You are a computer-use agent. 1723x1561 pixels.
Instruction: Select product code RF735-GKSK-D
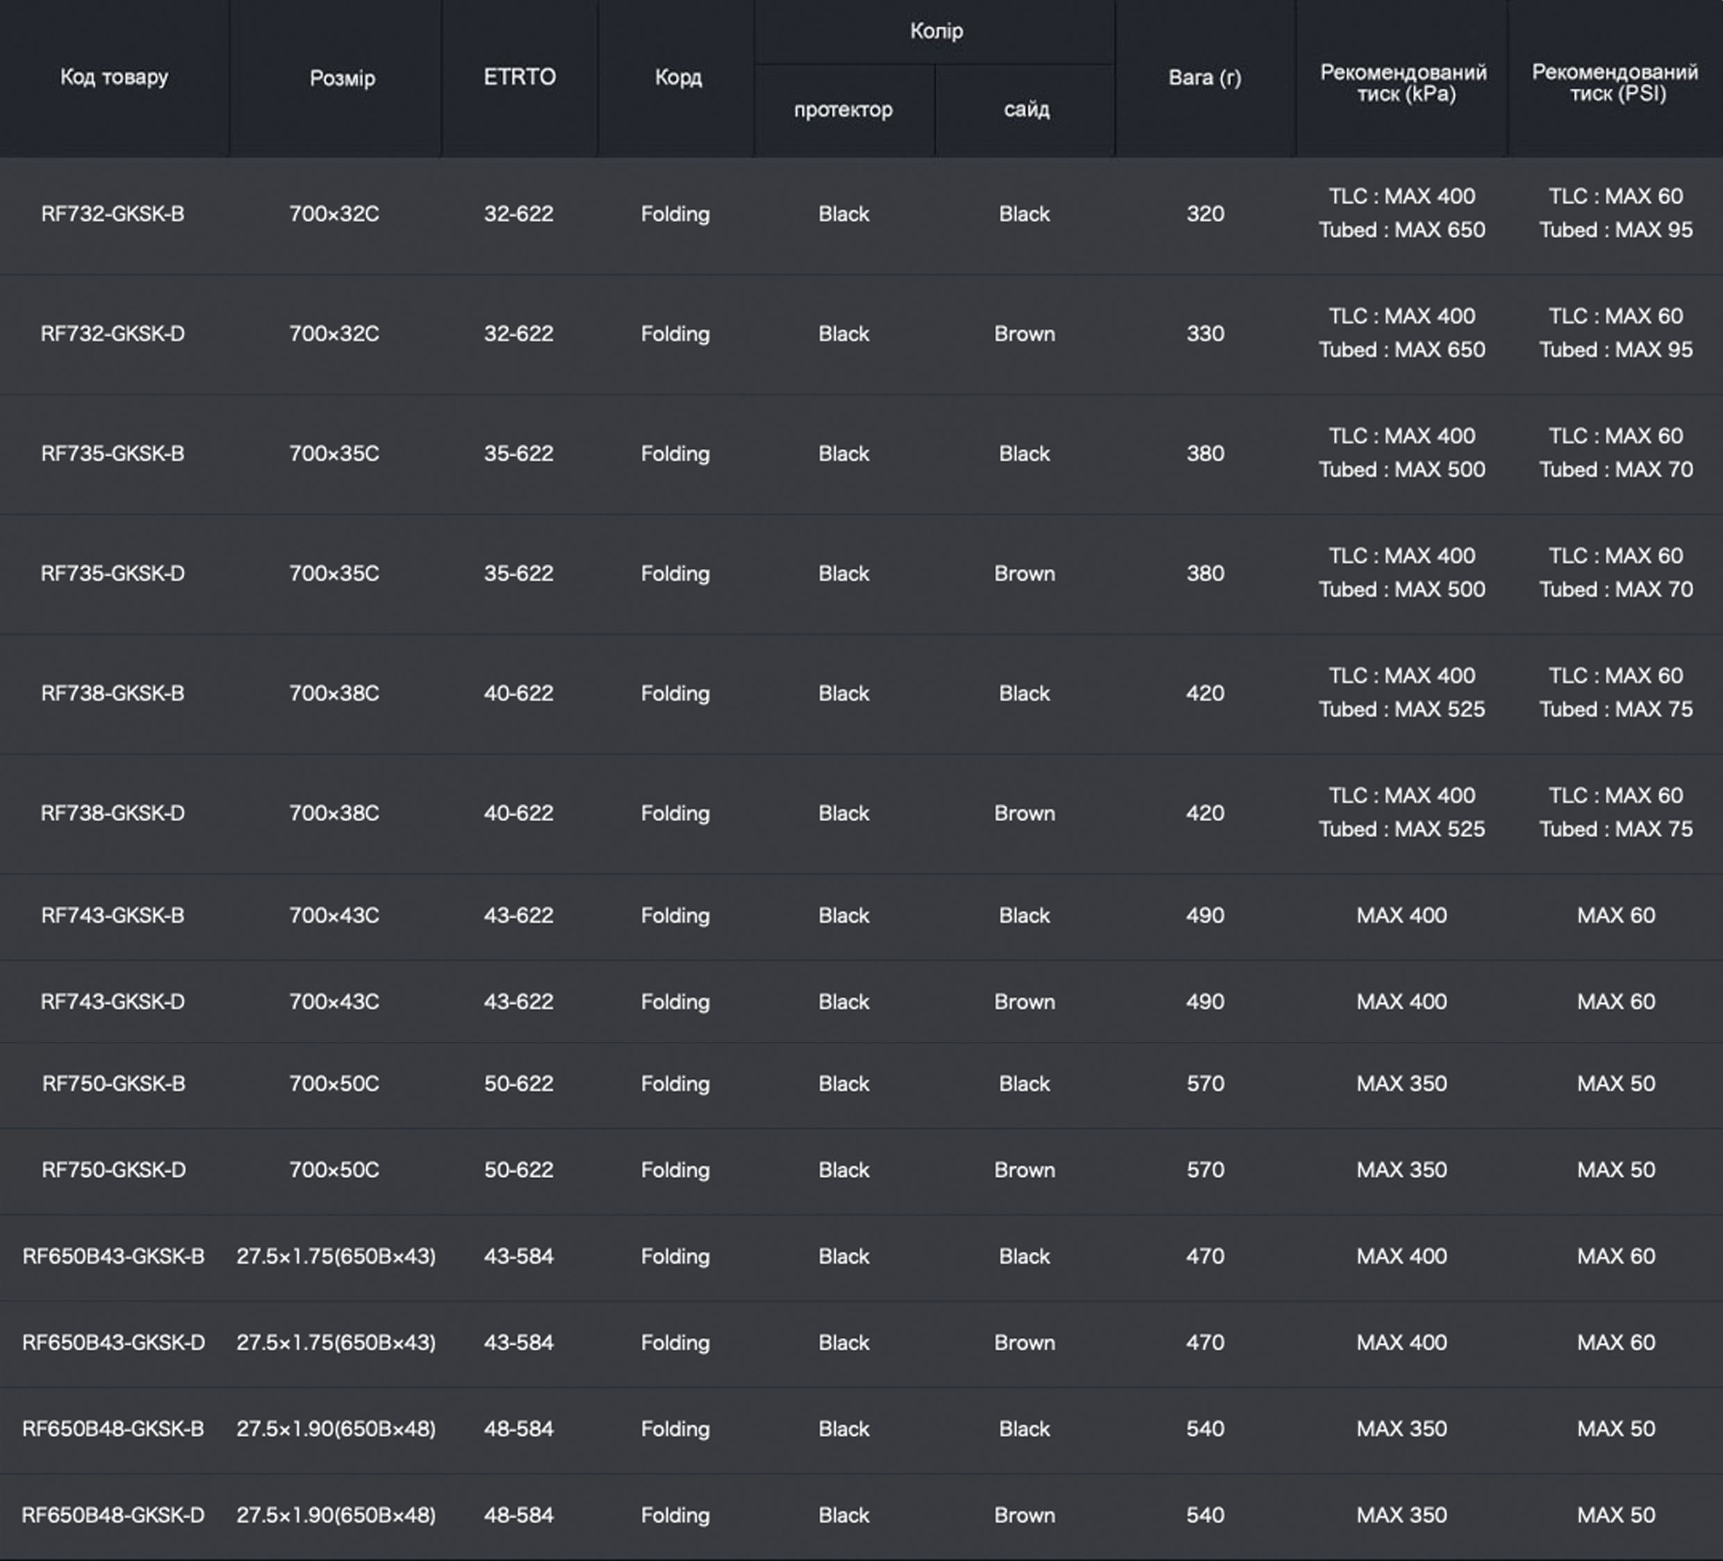(113, 573)
